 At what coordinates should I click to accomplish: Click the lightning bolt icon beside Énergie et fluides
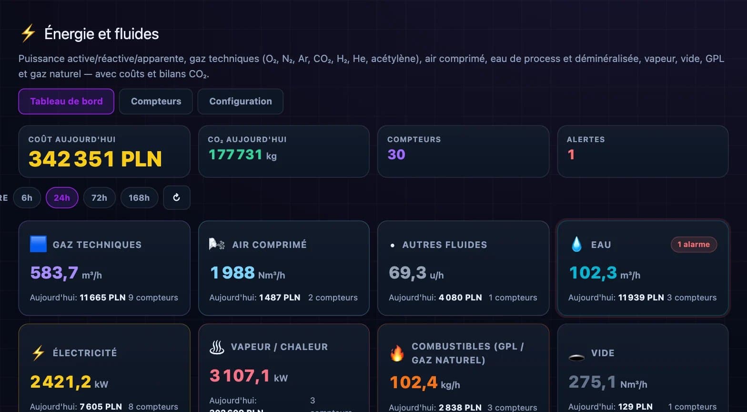pyautogui.click(x=28, y=33)
